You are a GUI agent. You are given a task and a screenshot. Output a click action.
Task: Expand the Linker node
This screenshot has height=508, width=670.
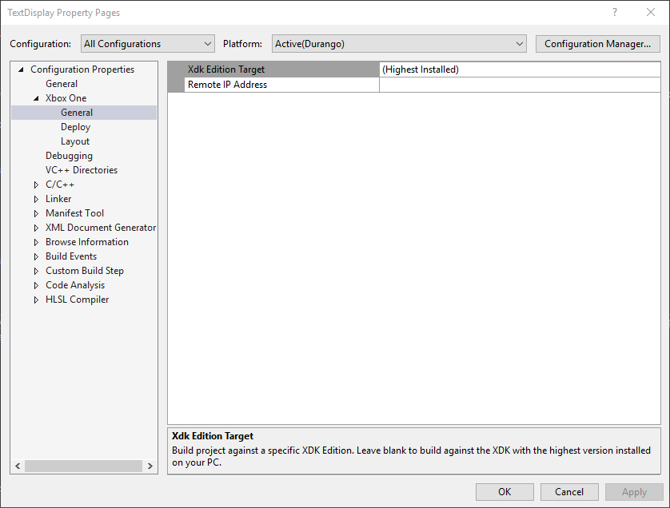[x=36, y=199]
